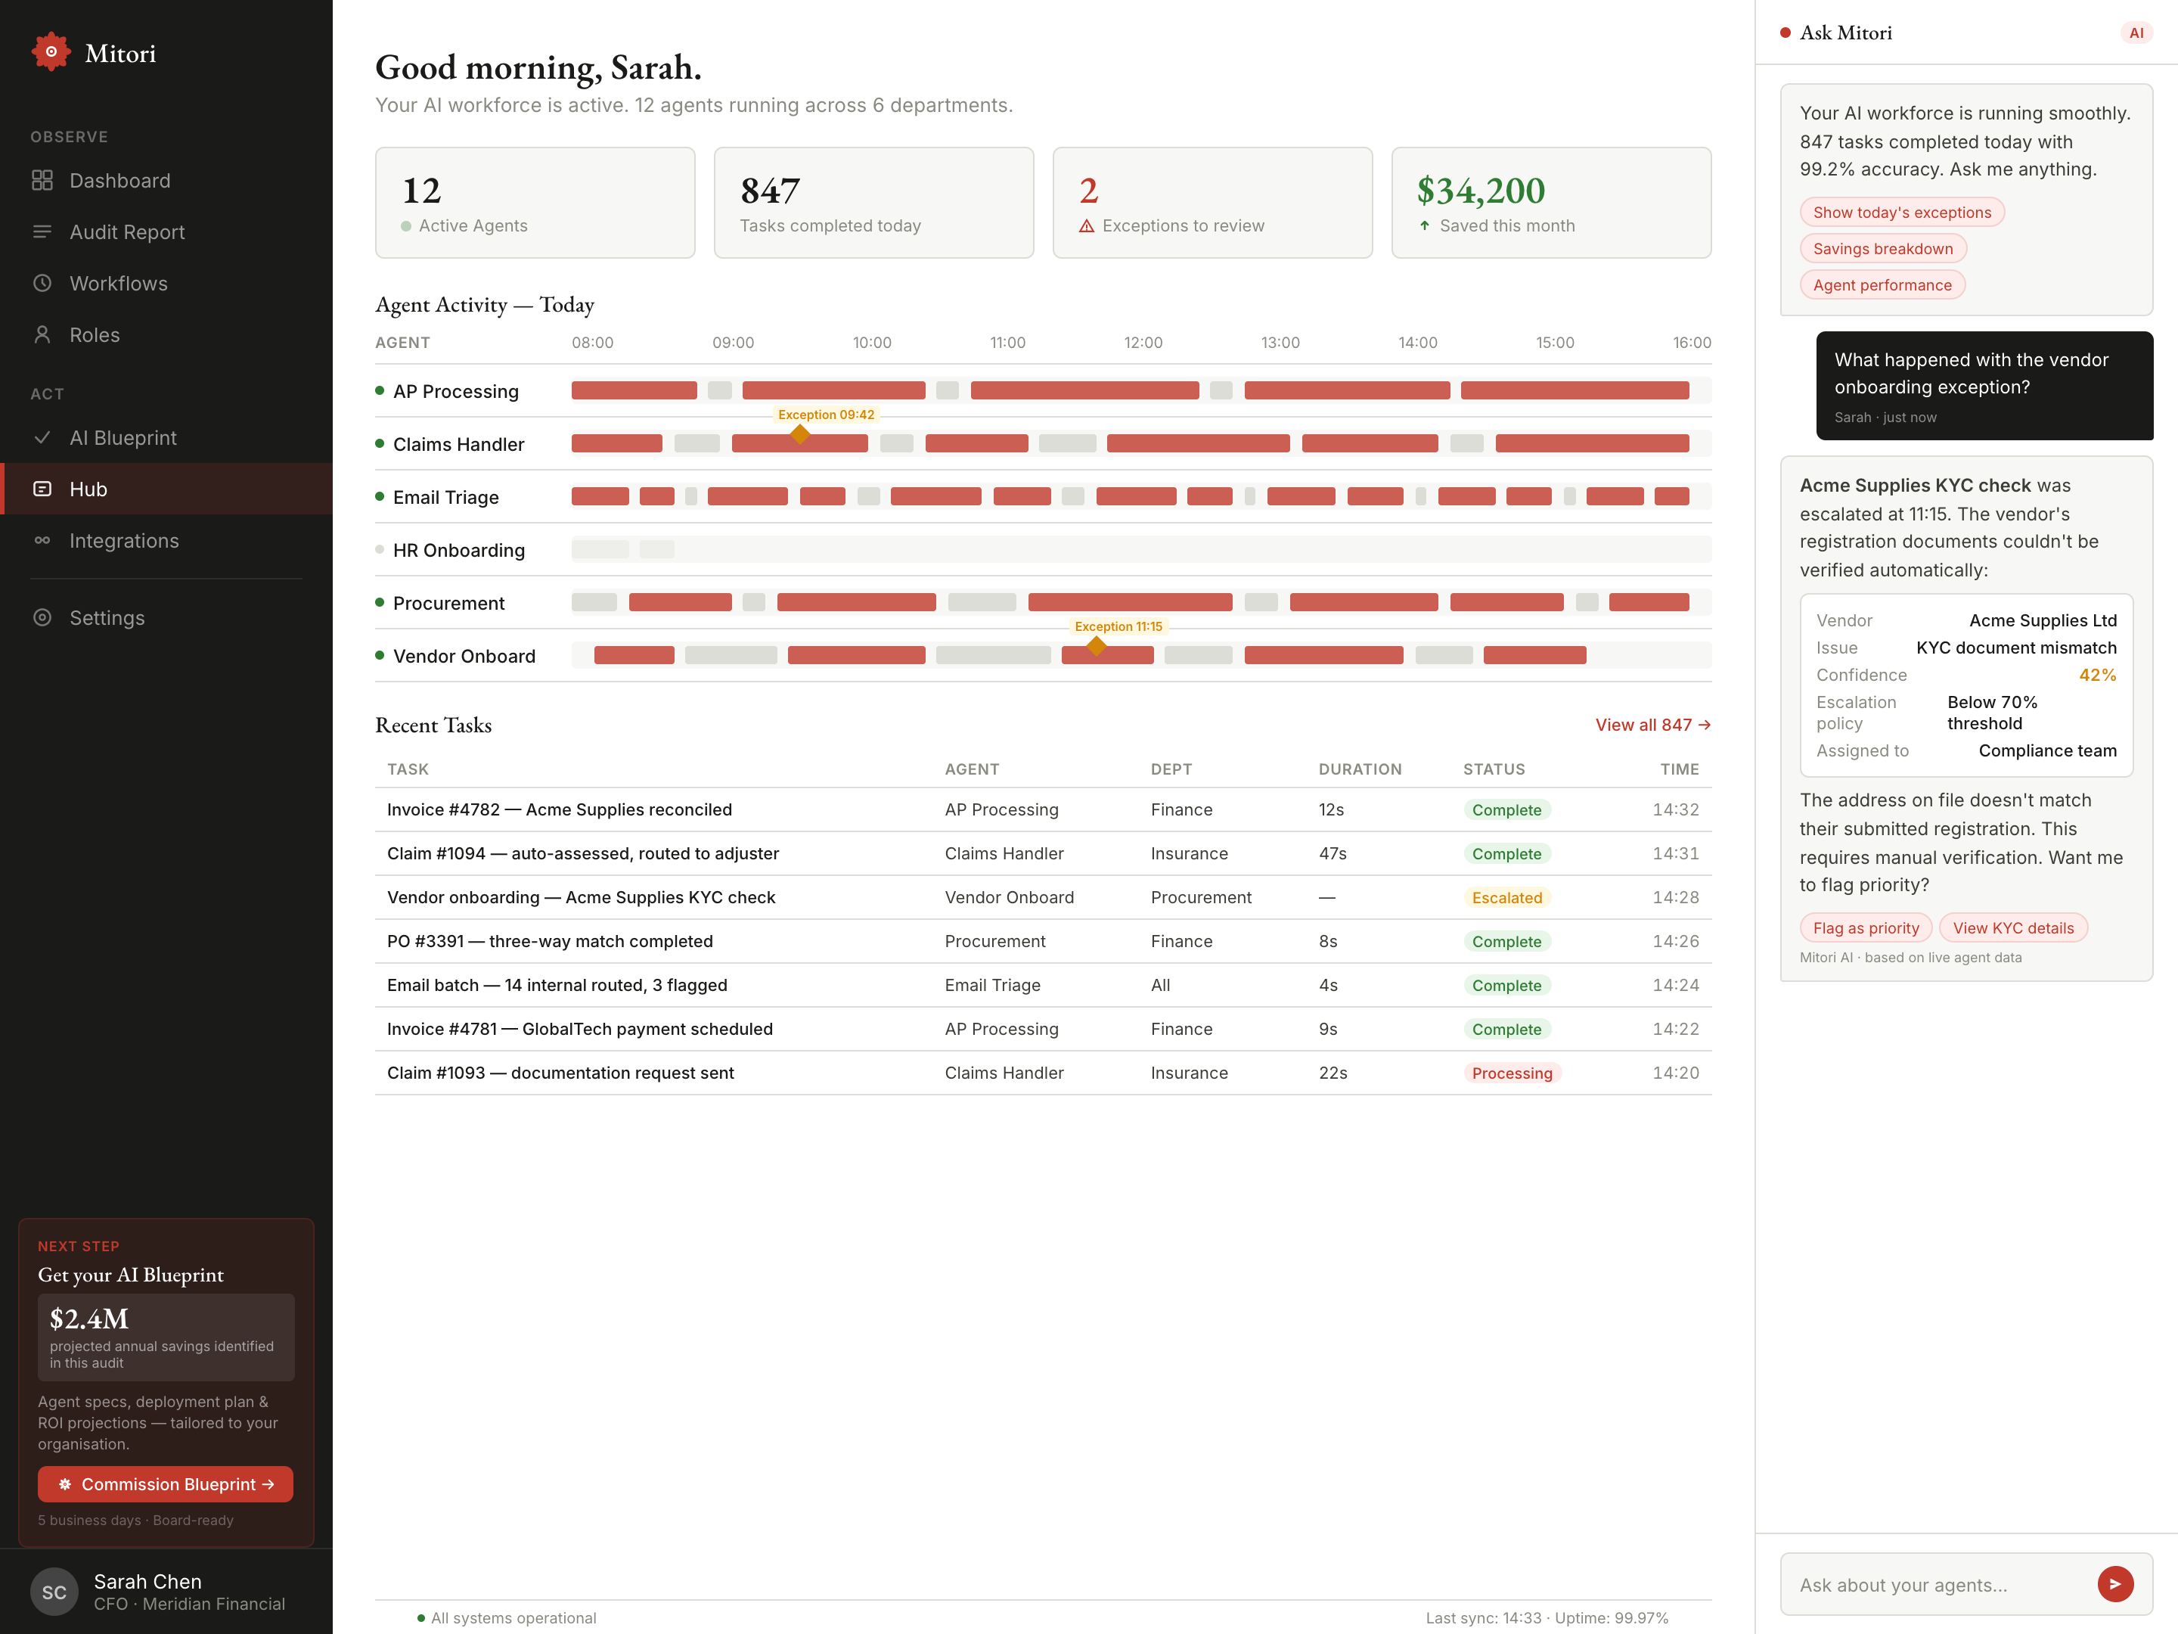The width and height of the screenshot is (2178, 1634).
Task: Click the Integrations icon
Action: click(x=43, y=541)
